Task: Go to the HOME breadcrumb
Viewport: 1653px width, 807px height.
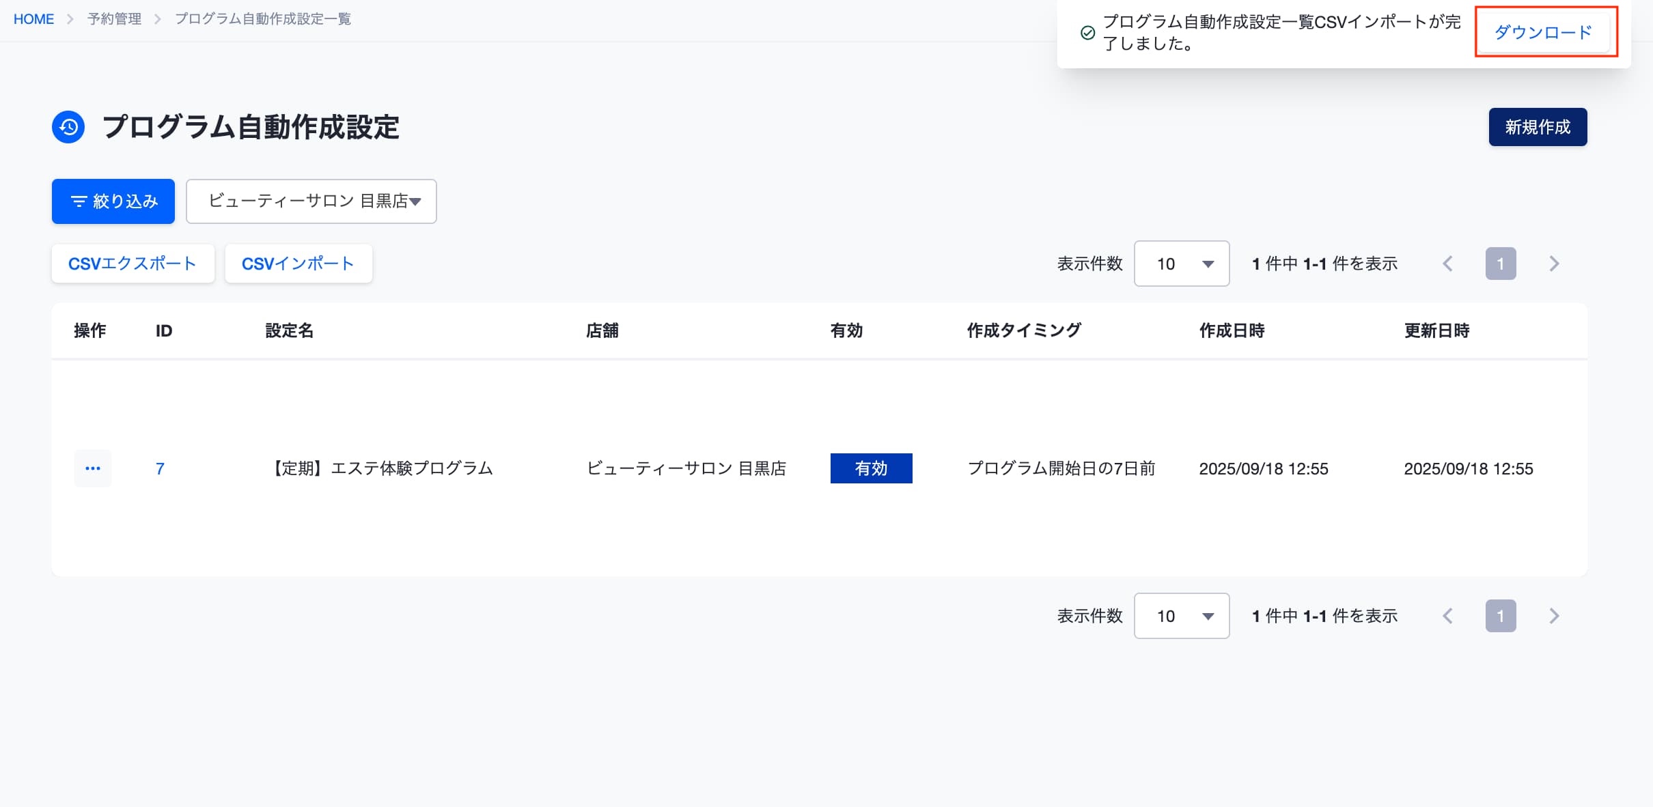Action: 33,19
